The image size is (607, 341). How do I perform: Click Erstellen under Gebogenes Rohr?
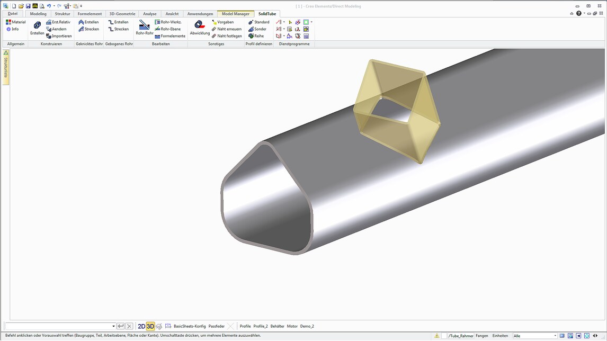(x=119, y=22)
